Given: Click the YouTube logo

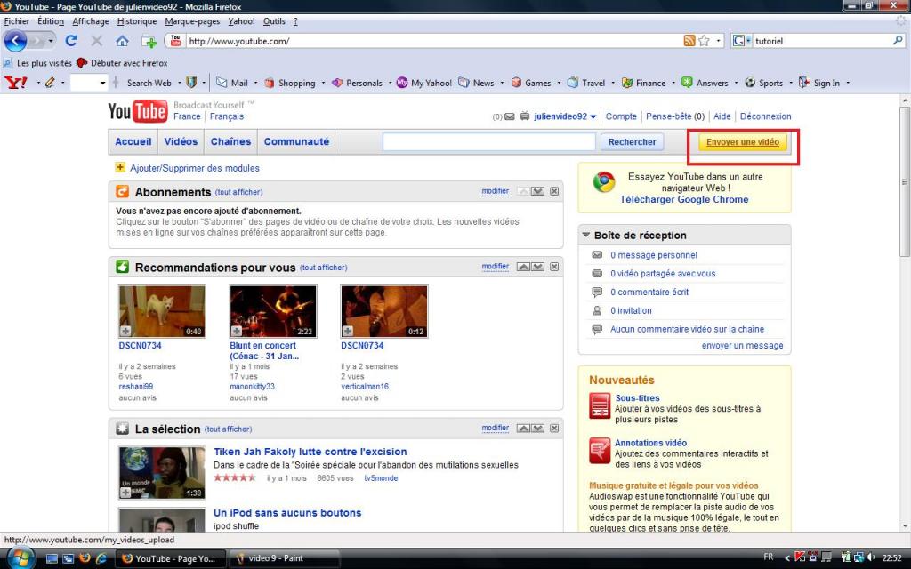Looking at the screenshot, I should click(x=138, y=111).
